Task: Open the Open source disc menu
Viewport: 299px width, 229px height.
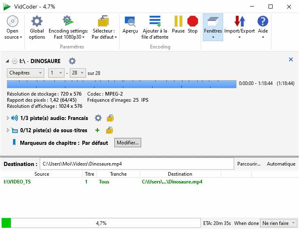Action: click(13, 28)
